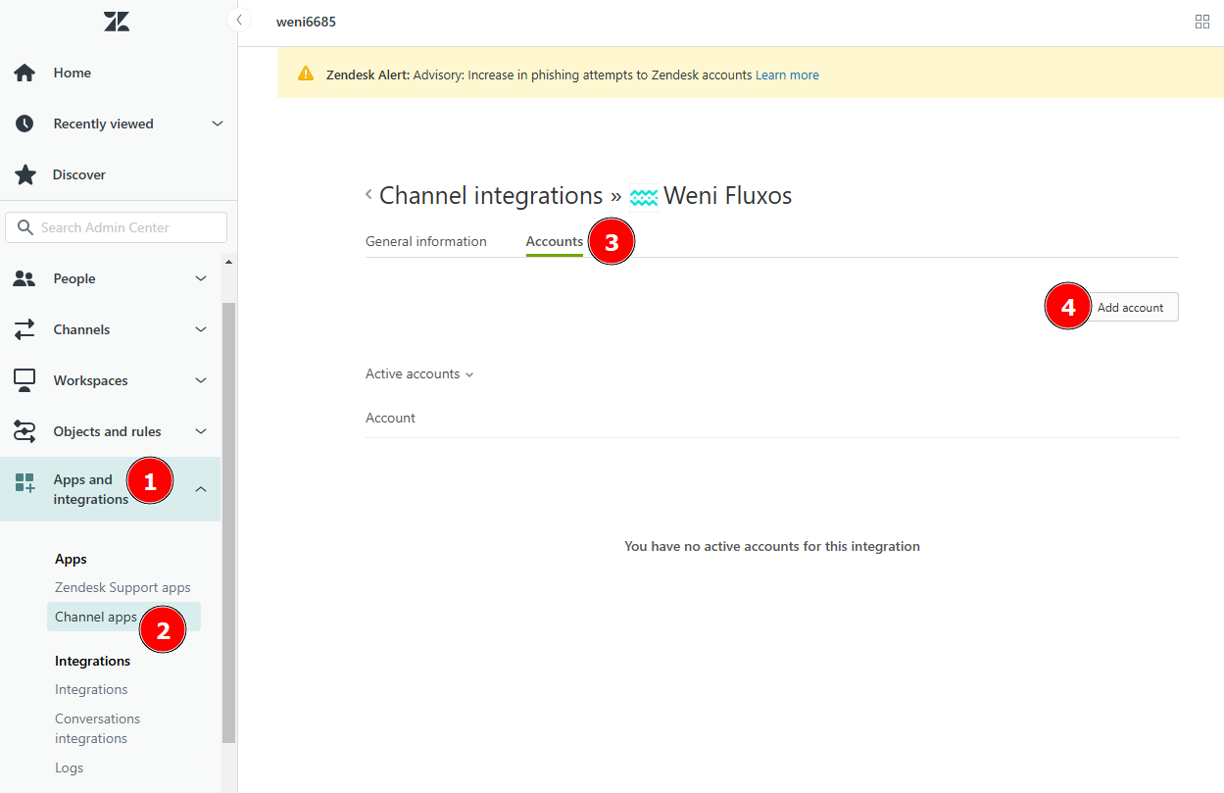Expand the Channels menu chevron
The image size is (1224, 793).
click(201, 329)
